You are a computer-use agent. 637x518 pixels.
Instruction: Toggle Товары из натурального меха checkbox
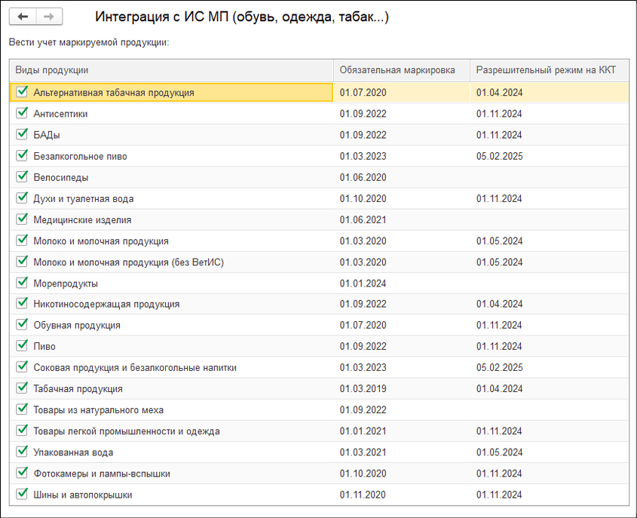tap(22, 409)
